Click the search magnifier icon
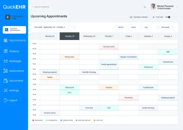This screenshot has height=130, width=183. point(33,7)
